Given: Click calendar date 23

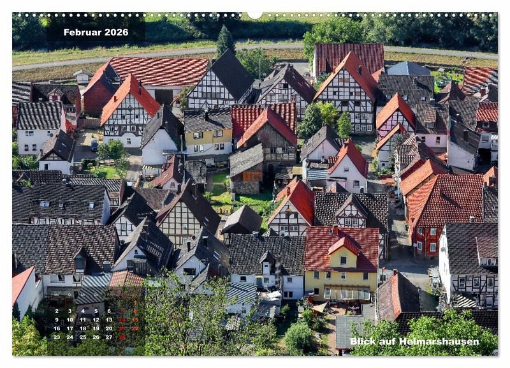Looking at the screenshot, I should point(57,337).
